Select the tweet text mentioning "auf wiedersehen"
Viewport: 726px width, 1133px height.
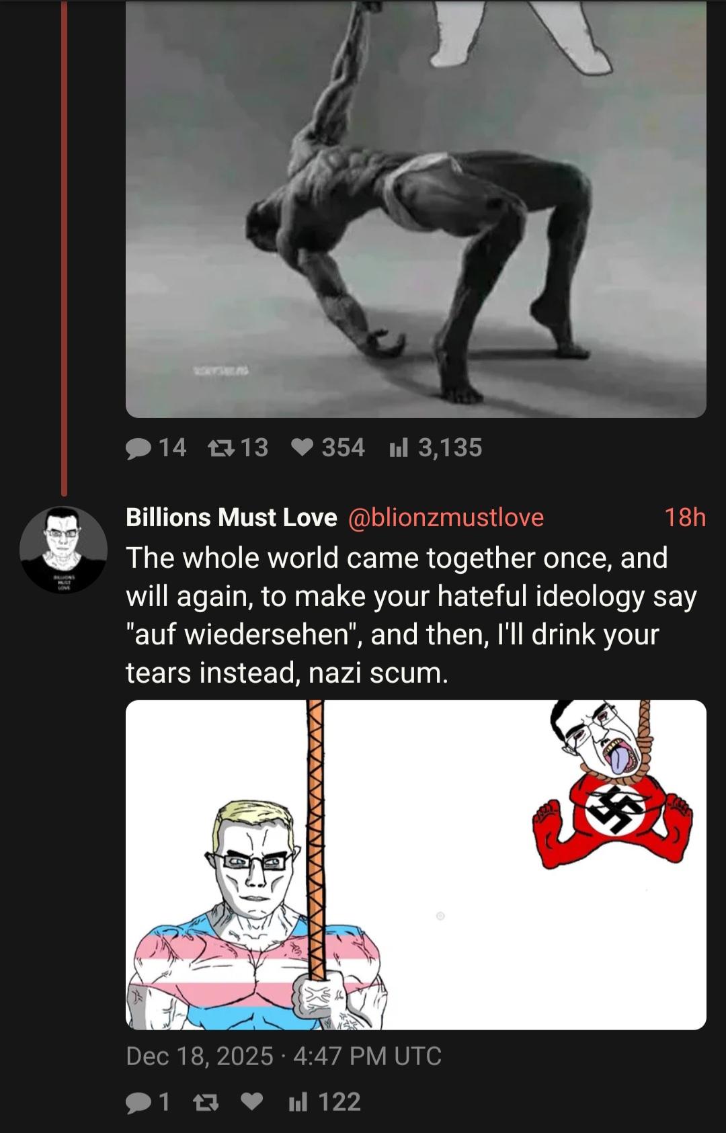(411, 615)
